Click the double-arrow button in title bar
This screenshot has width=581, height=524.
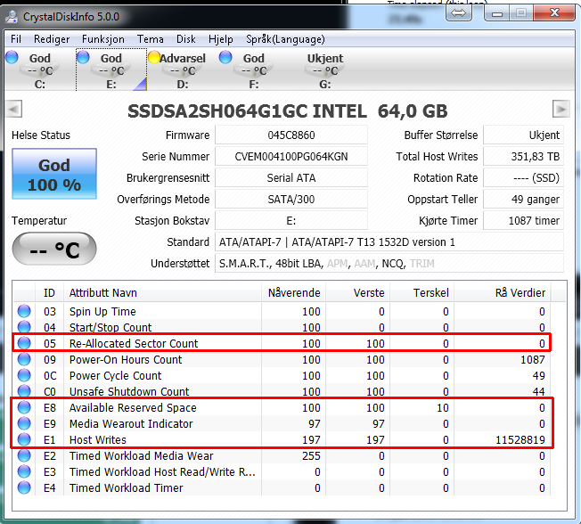coord(459,13)
